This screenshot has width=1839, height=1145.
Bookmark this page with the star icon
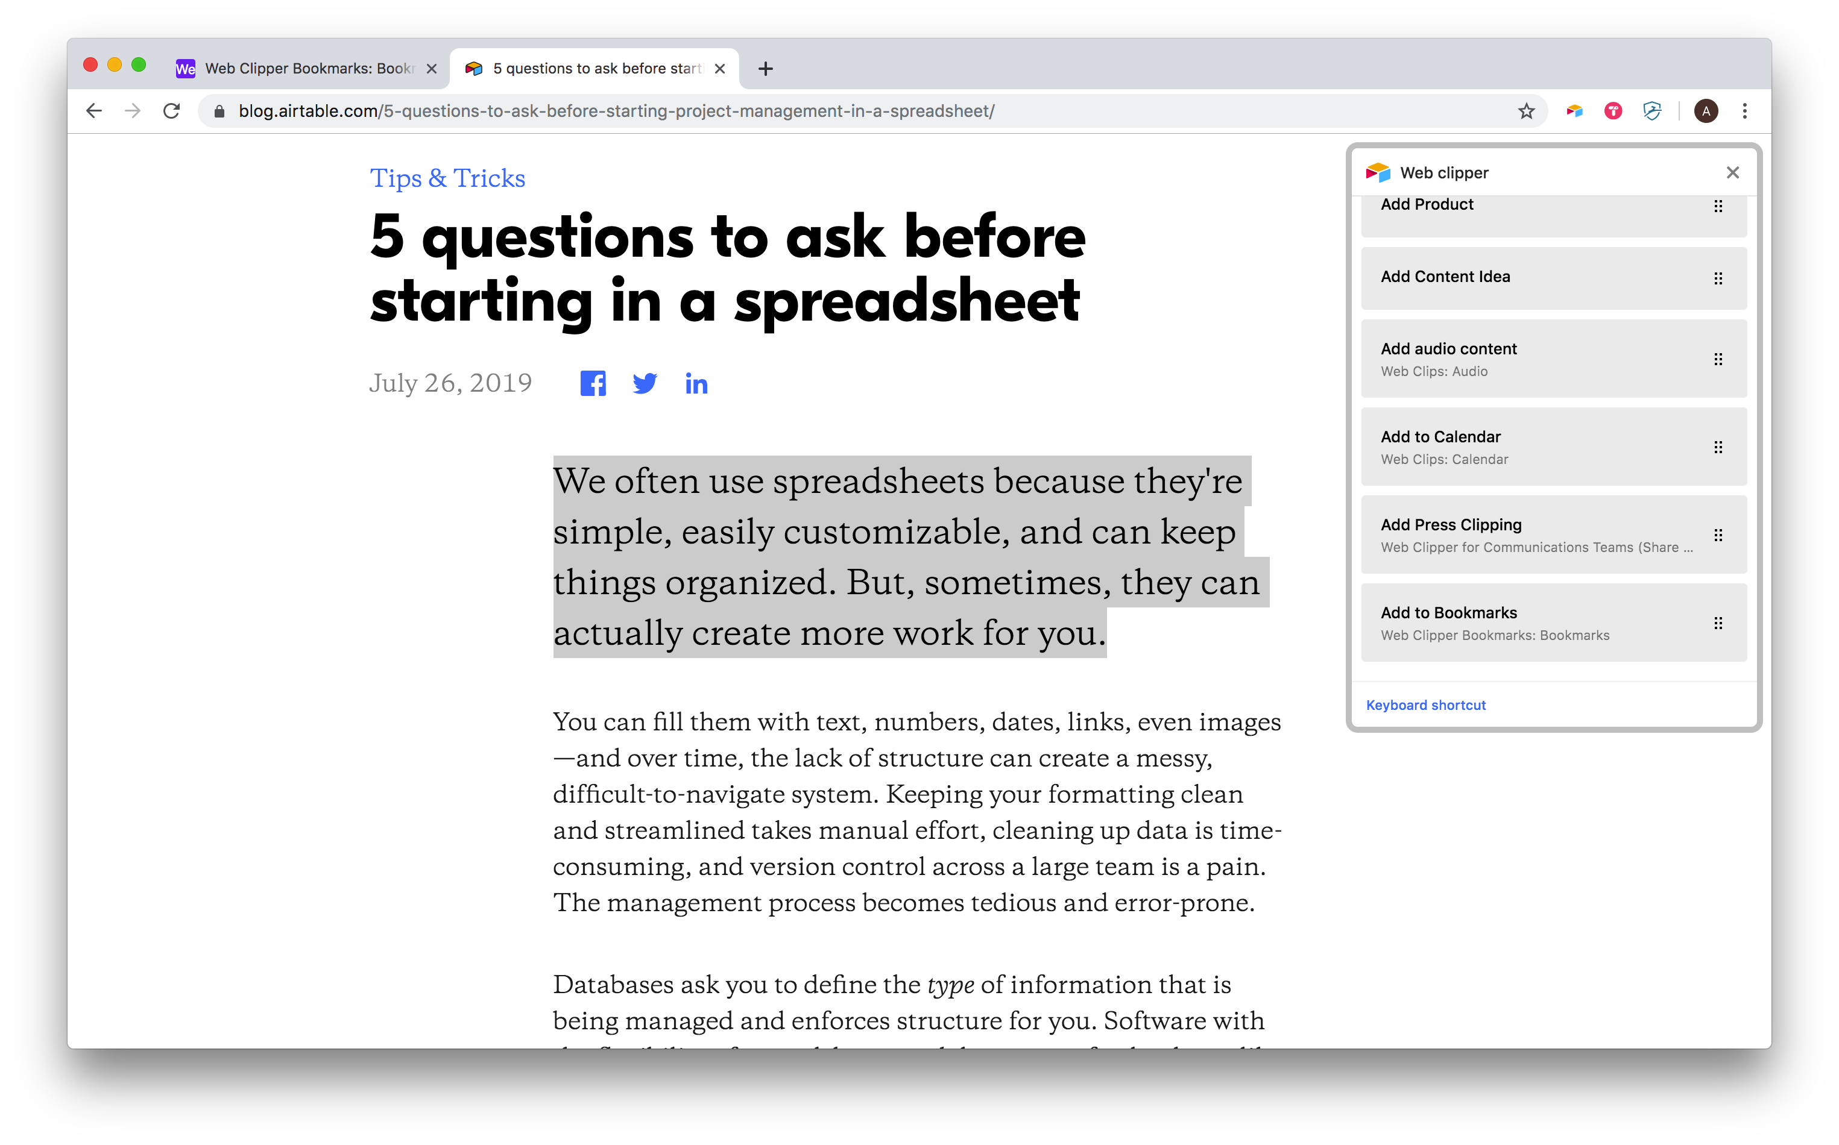point(1526,111)
